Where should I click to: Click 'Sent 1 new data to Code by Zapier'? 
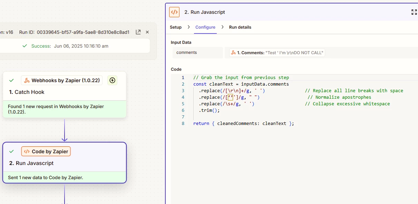(x=46, y=178)
